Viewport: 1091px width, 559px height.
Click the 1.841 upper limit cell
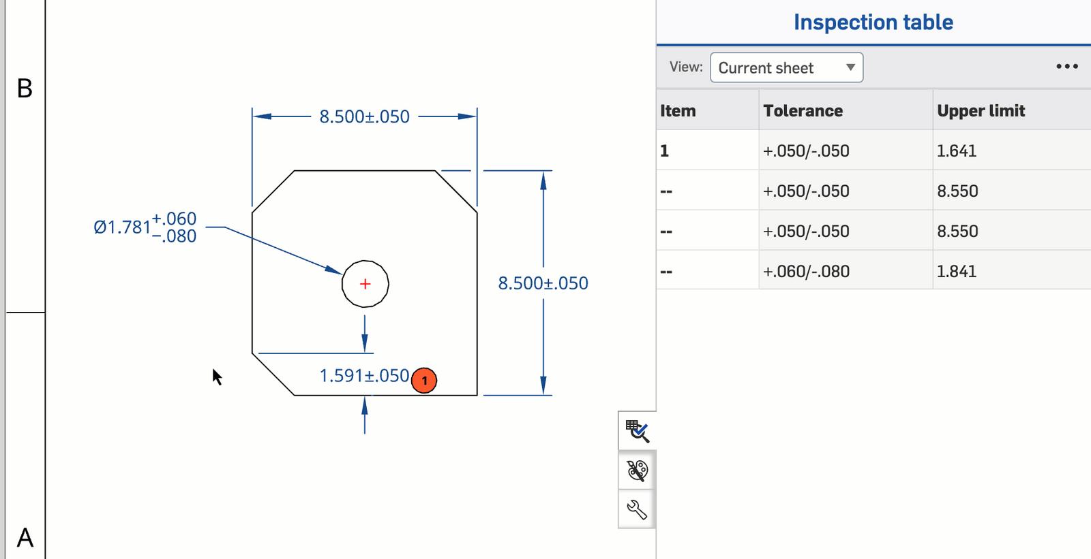point(957,271)
